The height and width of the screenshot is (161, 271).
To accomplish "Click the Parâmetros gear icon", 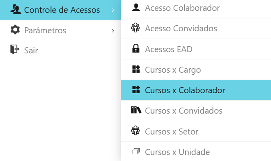I will pyautogui.click(x=15, y=30).
